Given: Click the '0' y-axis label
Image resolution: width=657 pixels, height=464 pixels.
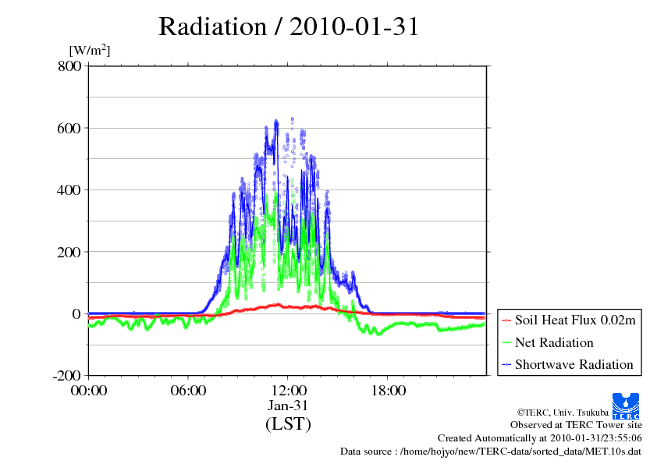Looking at the screenshot, I should (x=76, y=314).
